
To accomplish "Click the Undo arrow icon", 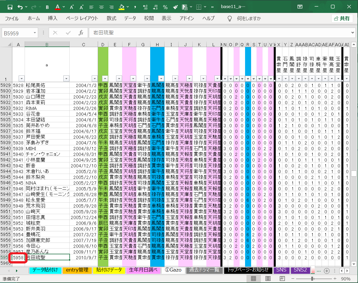I will (20, 7).
